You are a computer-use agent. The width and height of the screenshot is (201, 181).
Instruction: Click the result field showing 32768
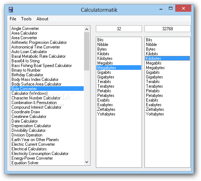[167, 29]
